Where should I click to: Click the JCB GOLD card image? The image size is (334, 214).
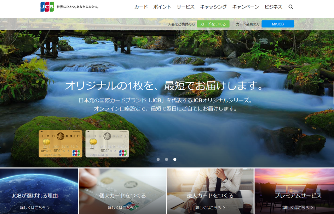(61, 144)
